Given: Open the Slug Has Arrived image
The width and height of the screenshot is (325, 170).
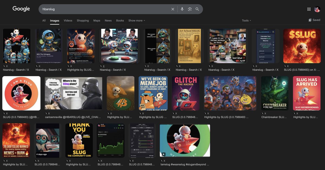Looking at the screenshot, I should tap(307, 93).
